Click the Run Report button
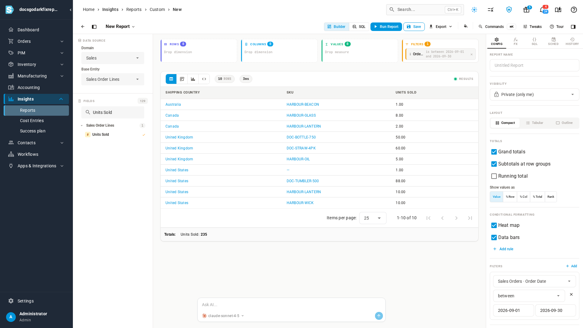583x328 pixels. 386,27
